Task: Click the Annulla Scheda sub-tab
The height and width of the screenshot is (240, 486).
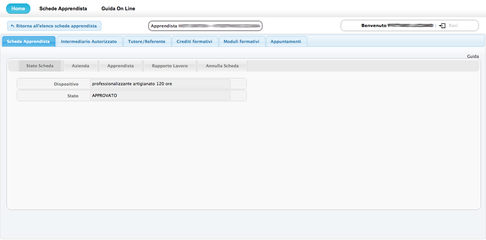Action: click(x=222, y=66)
